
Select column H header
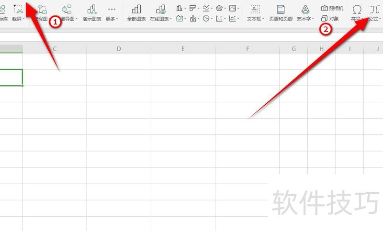(x=322, y=49)
